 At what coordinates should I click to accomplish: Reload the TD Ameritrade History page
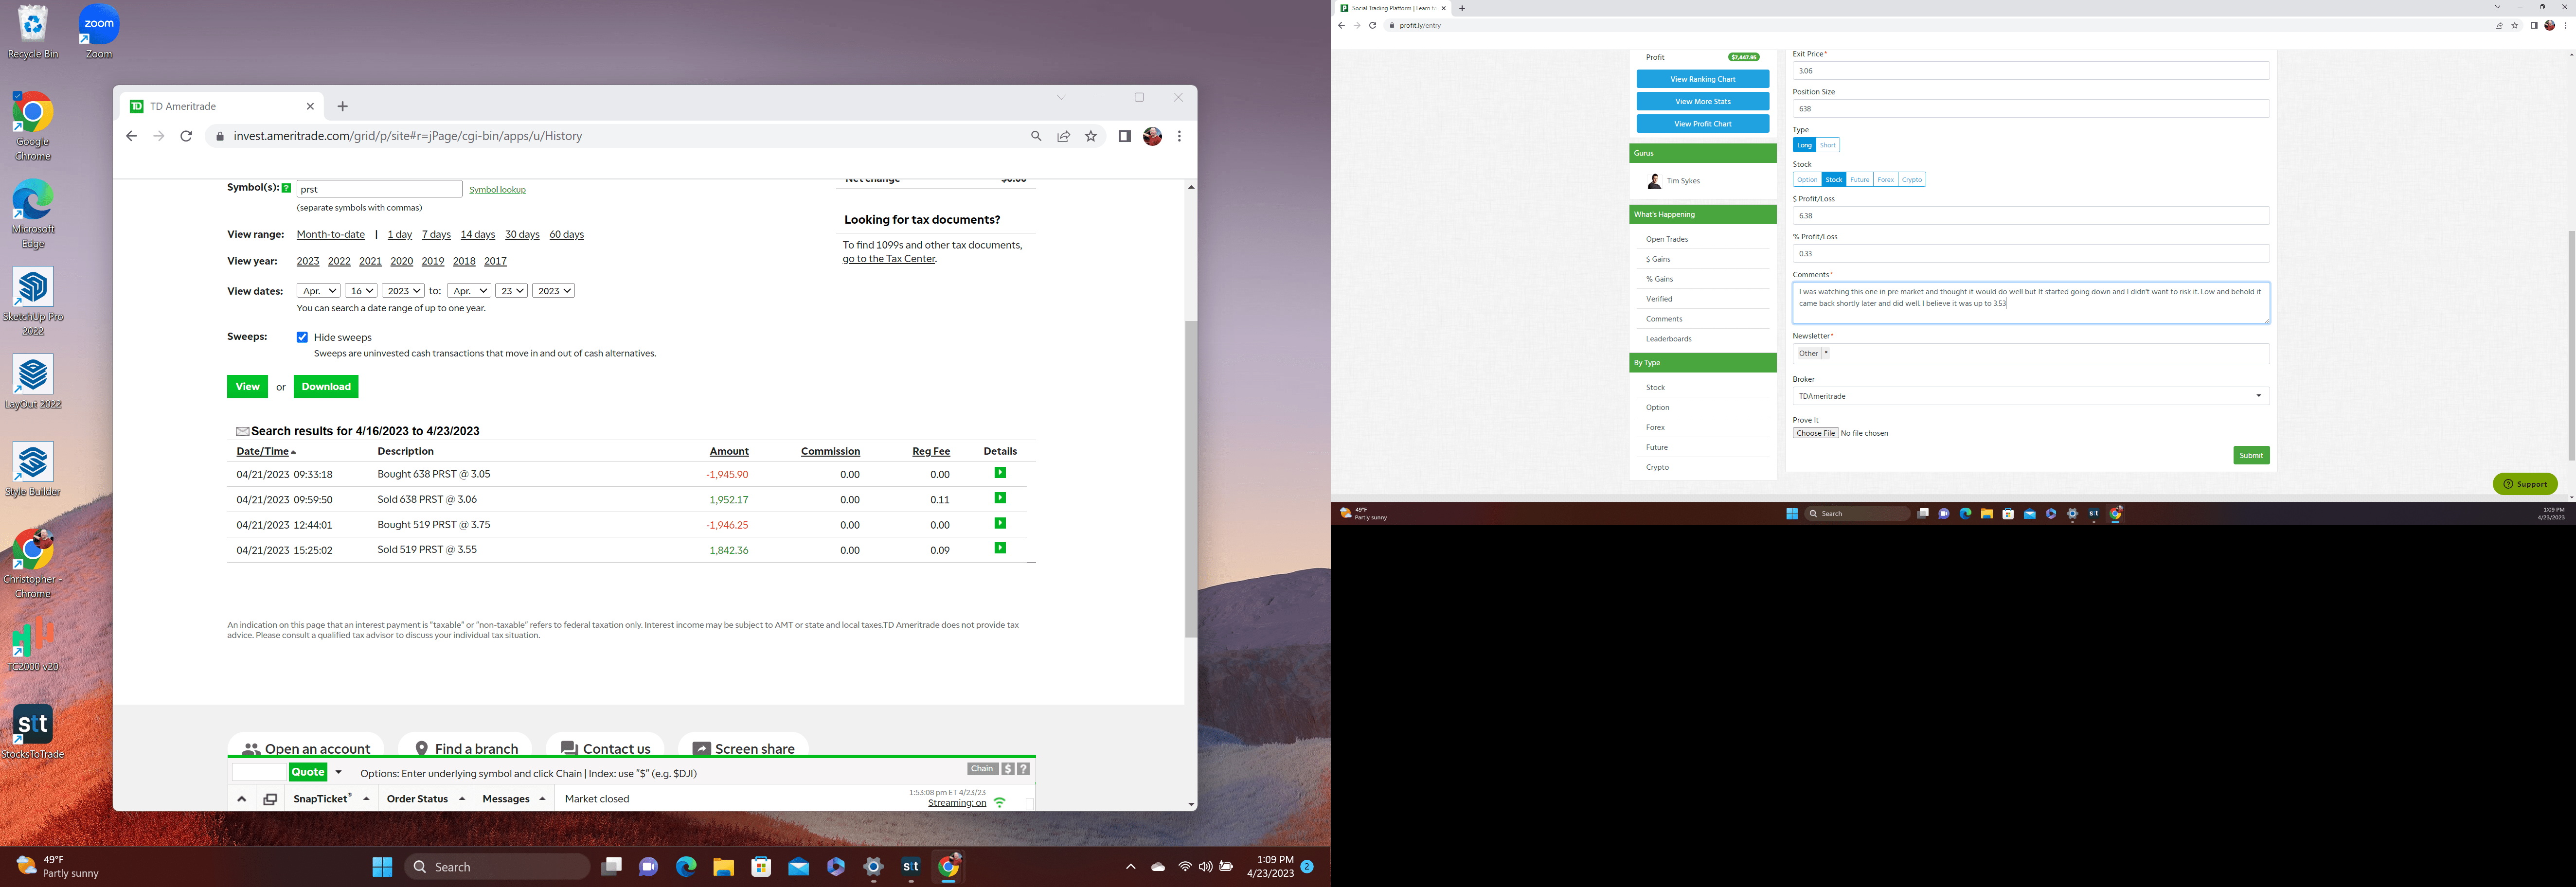coord(186,136)
